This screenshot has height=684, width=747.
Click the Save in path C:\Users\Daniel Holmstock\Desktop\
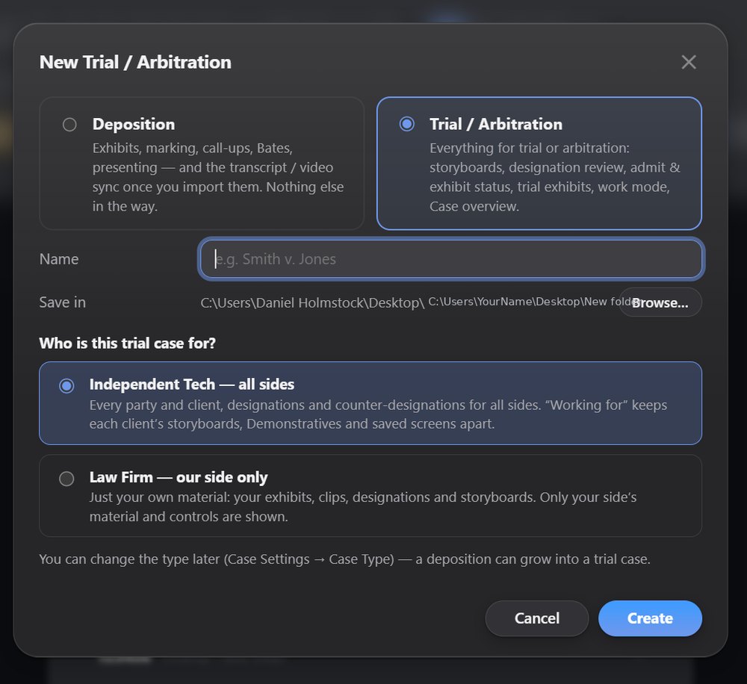pyautogui.click(x=312, y=303)
